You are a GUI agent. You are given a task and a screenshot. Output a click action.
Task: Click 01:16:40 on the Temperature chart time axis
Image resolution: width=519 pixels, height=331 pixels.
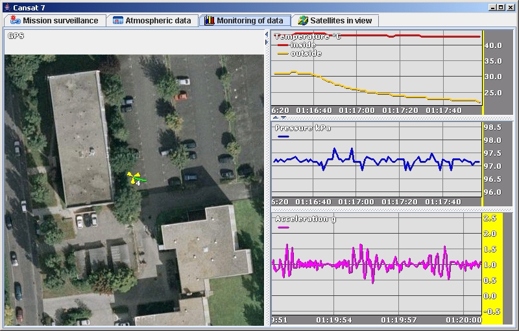coord(314,110)
